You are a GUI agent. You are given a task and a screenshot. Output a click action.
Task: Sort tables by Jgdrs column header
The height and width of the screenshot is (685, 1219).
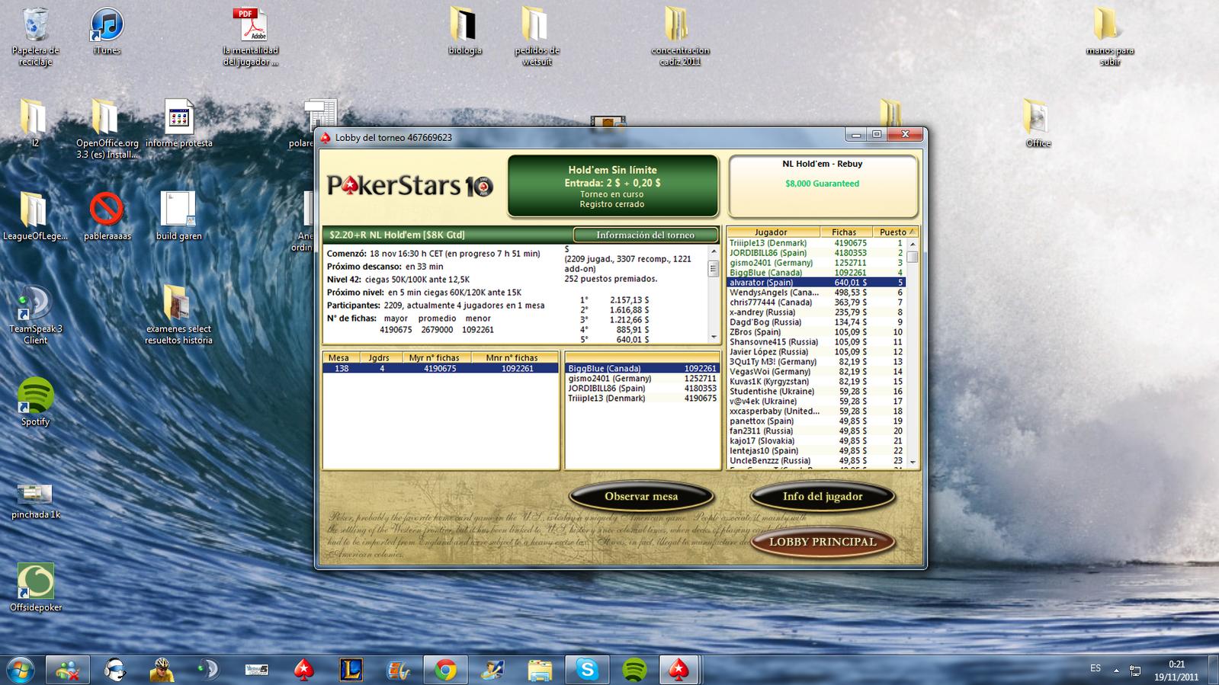[379, 357]
